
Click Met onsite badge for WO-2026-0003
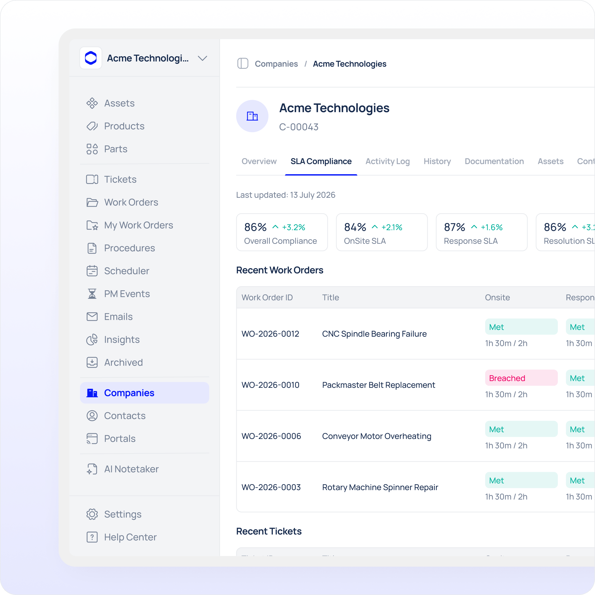coord(521,480)
